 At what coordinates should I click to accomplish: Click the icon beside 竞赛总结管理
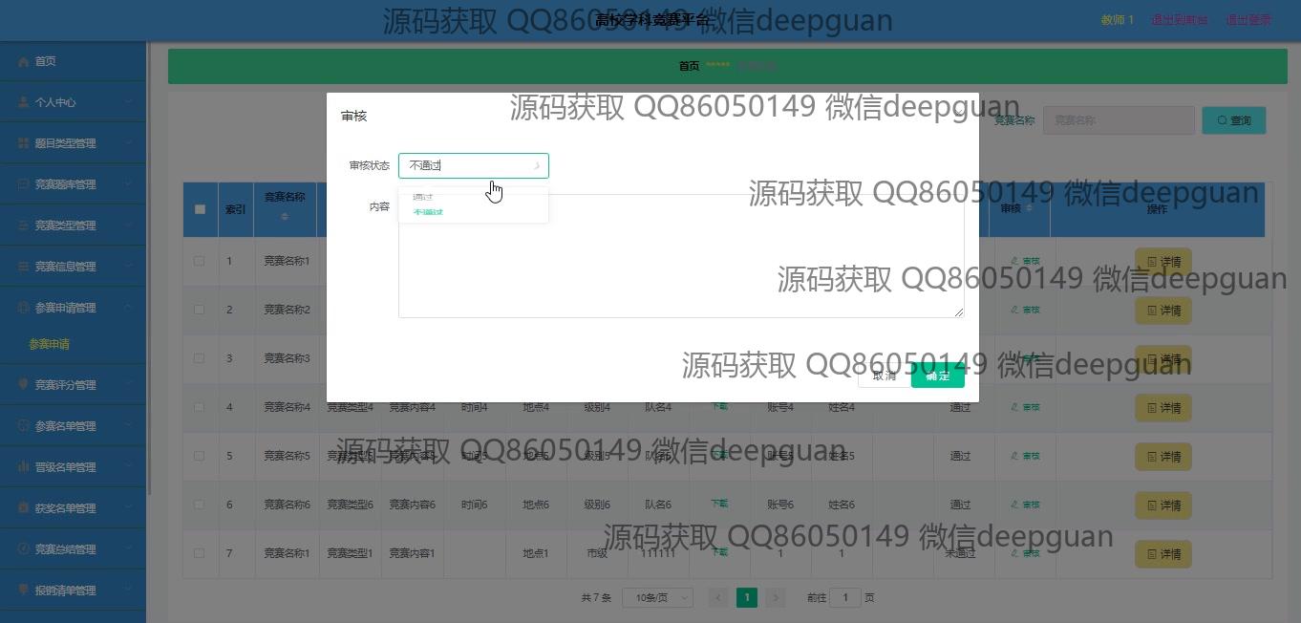24,549
